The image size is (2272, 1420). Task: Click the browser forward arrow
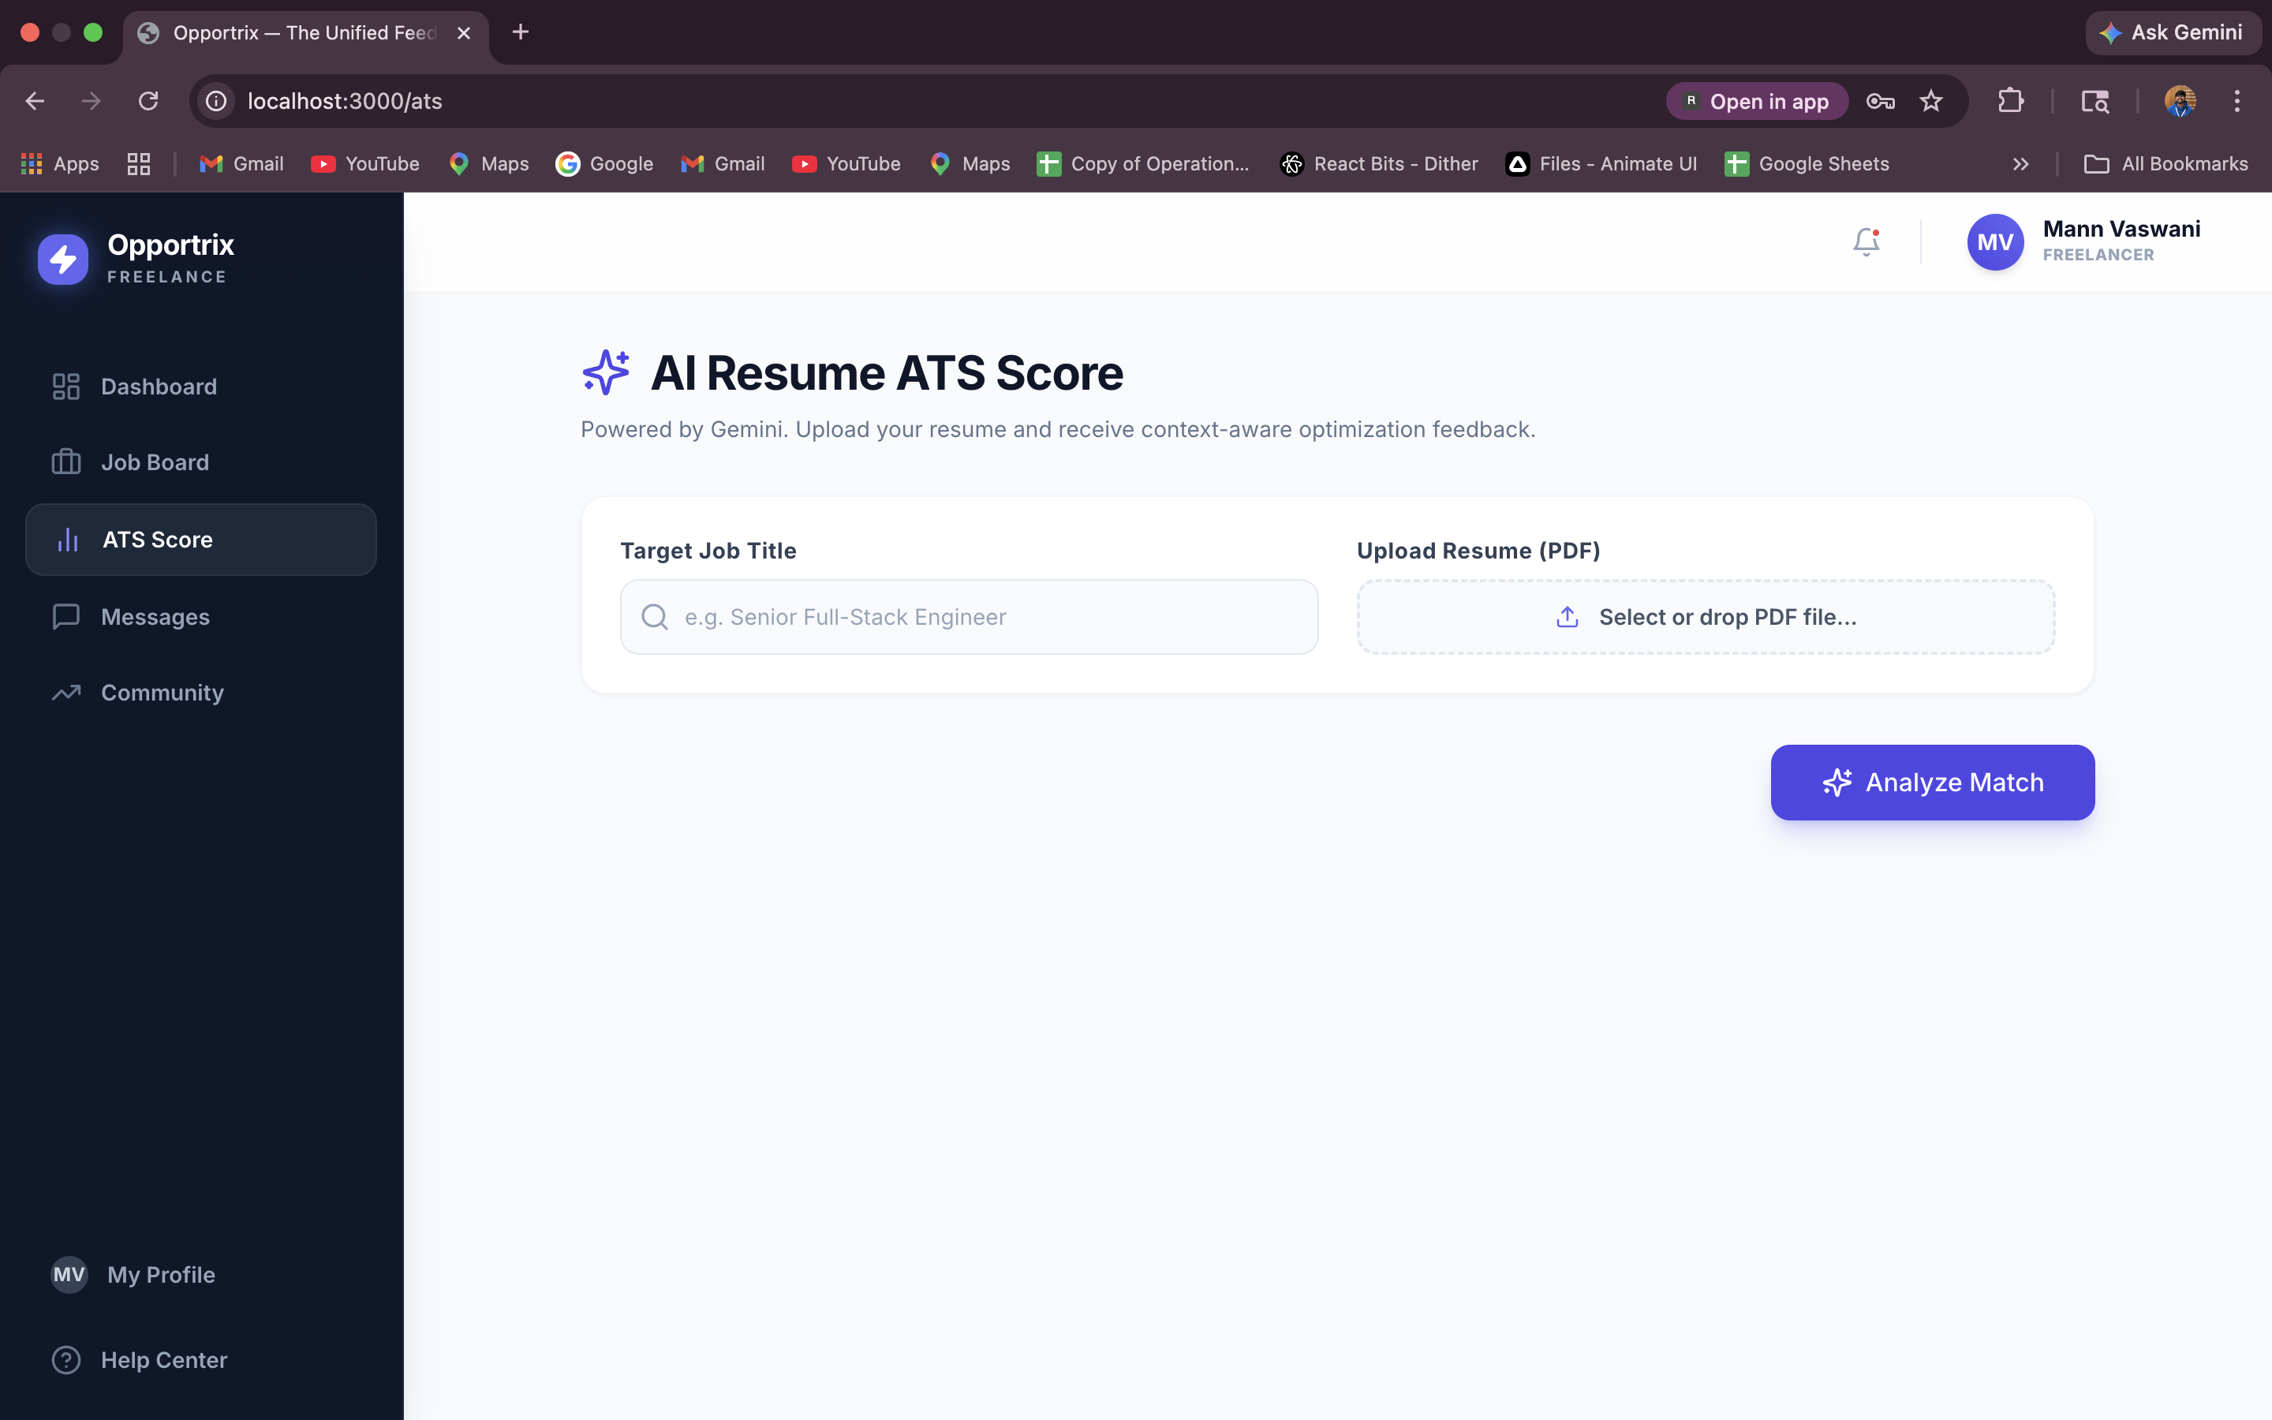[x=91, y=102]
